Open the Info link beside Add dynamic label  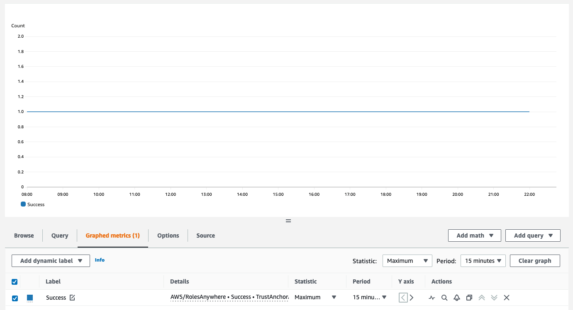tap(100, 260)
